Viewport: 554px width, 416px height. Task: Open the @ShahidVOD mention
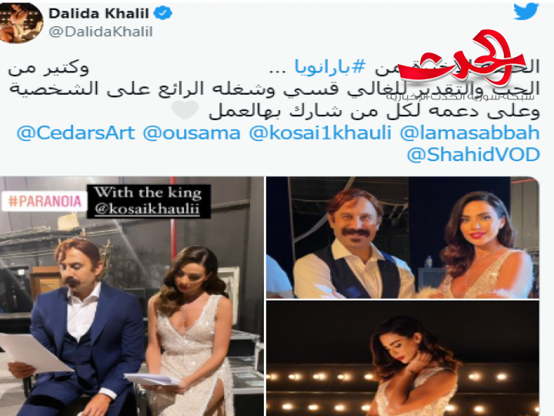(x=473, y=155)
